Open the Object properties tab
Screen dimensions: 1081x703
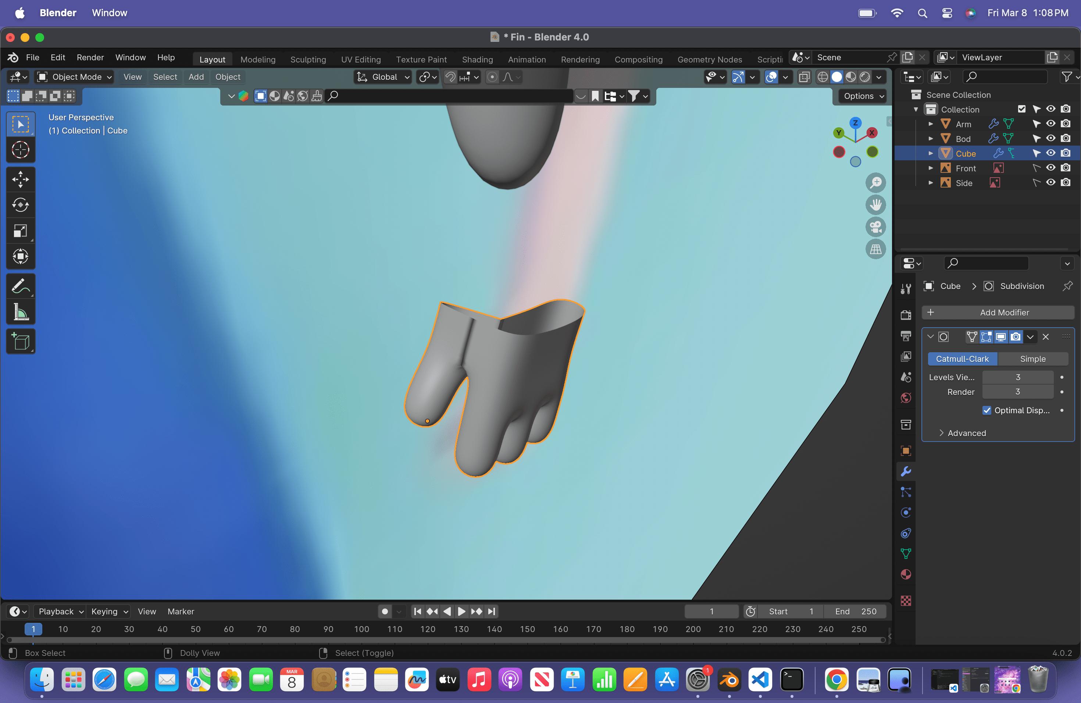[x=906, y=450]
